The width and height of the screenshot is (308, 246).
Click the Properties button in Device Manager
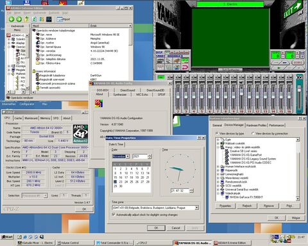pyautogui.click(x=225, y=206)
